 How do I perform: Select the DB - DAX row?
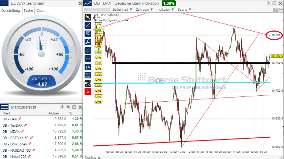(41, 119)
